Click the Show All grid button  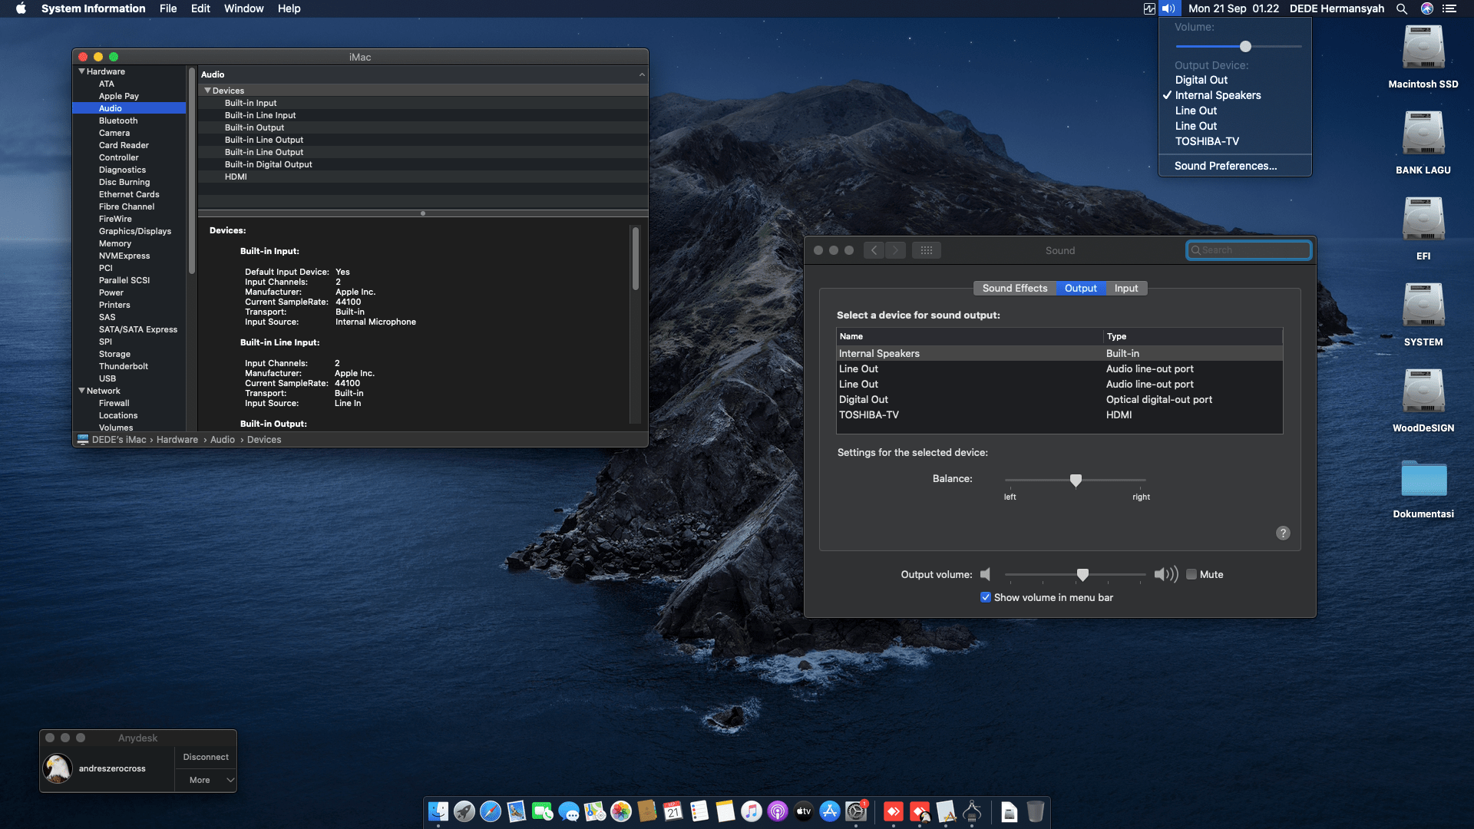coord(927,250)
